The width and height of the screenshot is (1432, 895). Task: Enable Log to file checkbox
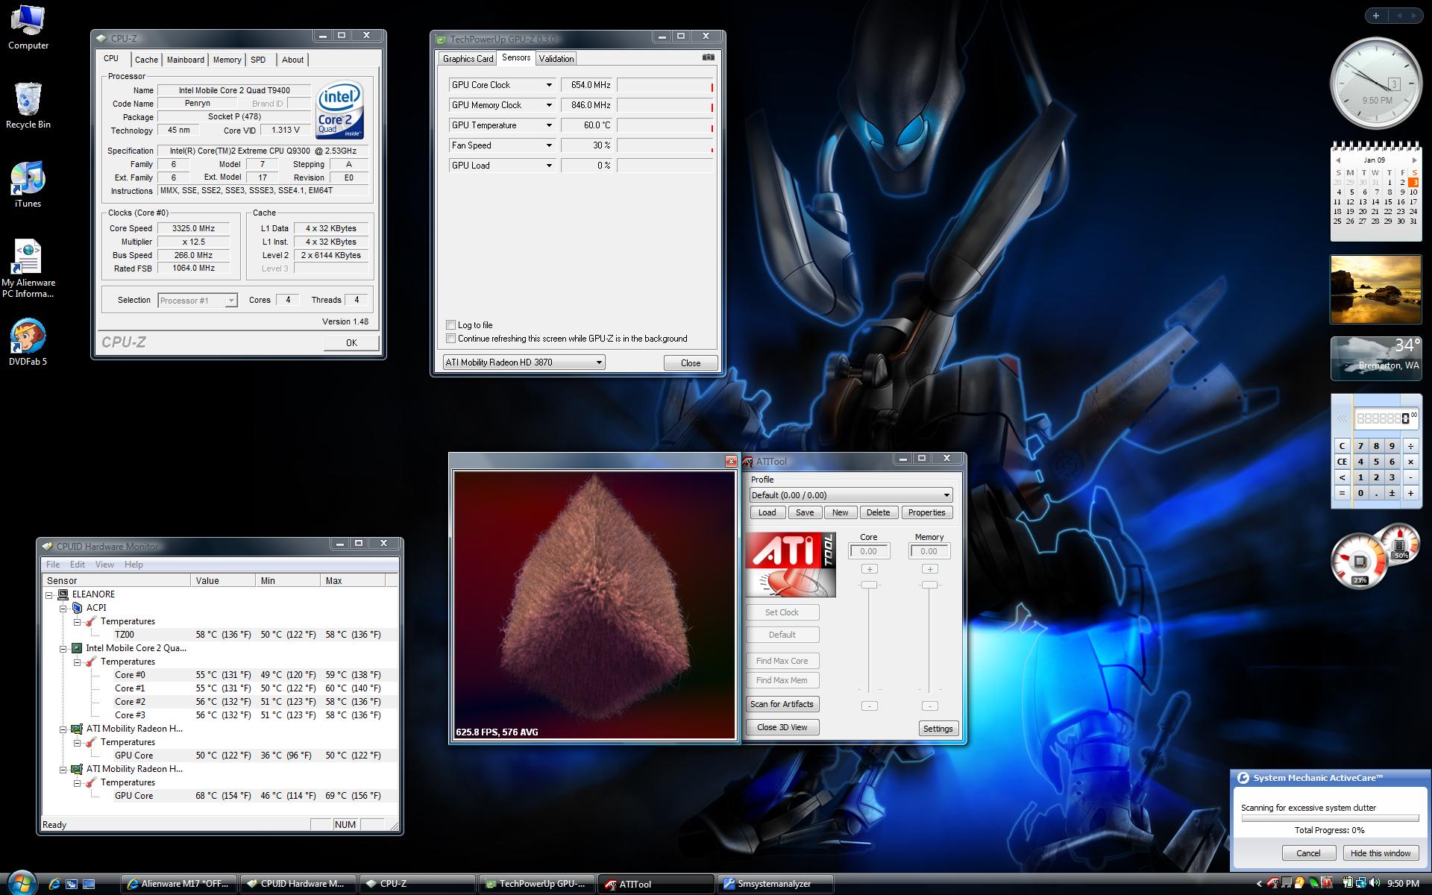click(450, 324)
